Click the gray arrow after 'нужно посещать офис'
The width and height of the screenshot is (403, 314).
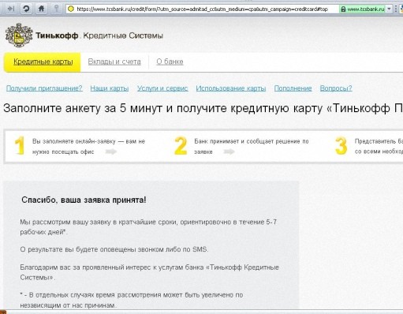point(111,151)
